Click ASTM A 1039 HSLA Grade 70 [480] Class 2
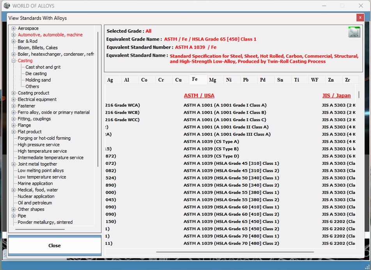The width and height of the screenshot is (371, 270). (x=231, y=243)
